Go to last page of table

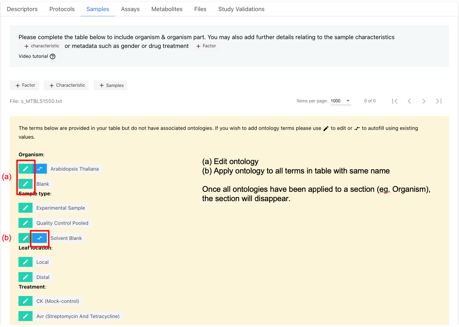[x=439, y=101]
